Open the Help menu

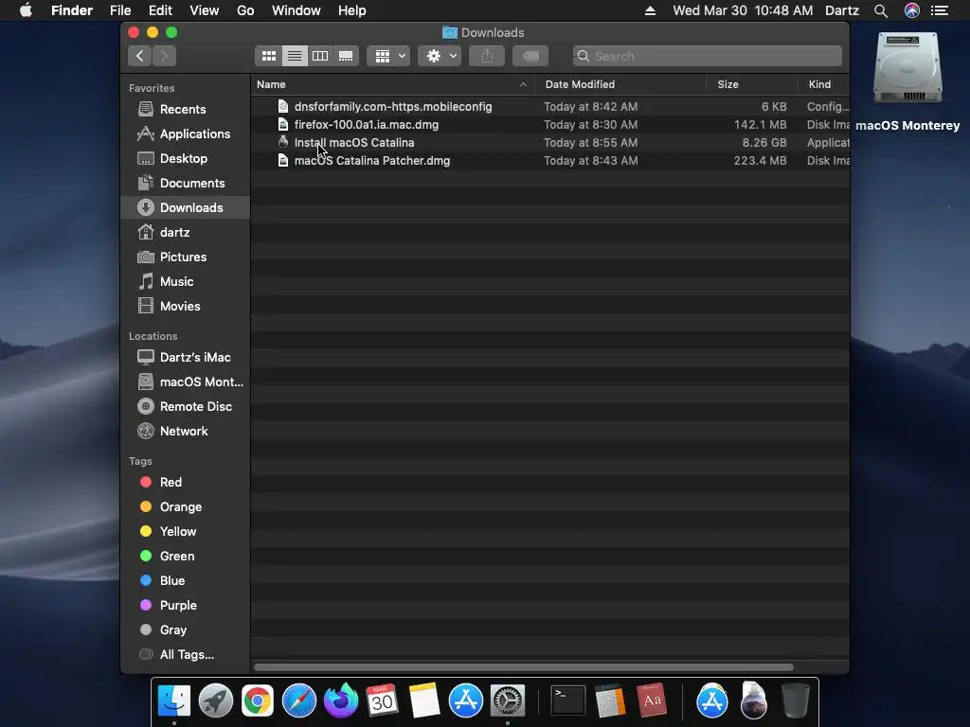(352, 10)
